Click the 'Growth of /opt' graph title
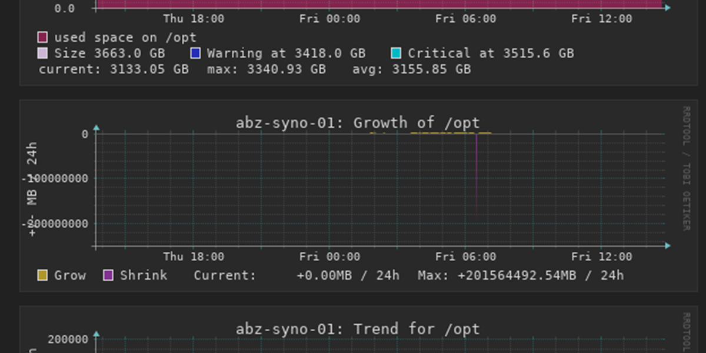This screenshot has width=706, height=353. click(x=358, y=123)
